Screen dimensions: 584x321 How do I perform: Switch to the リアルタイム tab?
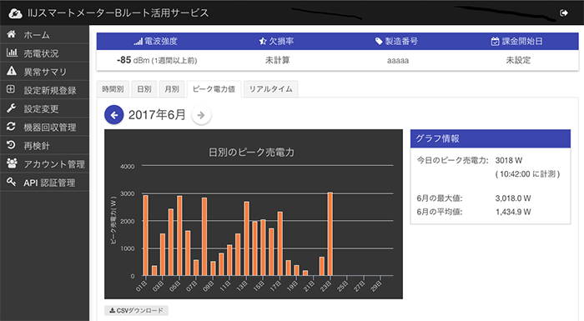point(270,89)
